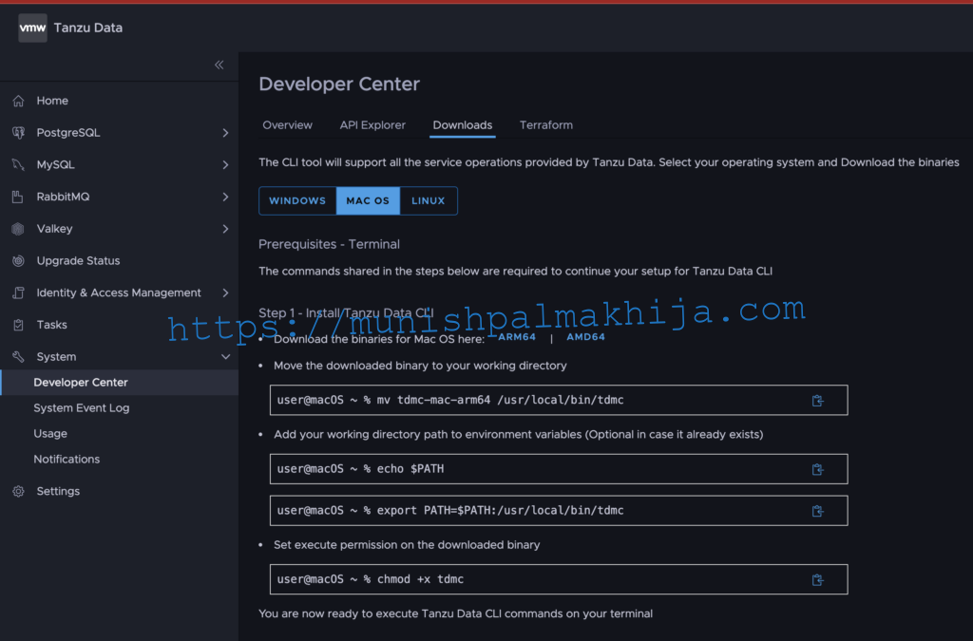This screenshot has height=641, width=973.
Task: Select the Mac OS operating system option
Action: (368, 201)
